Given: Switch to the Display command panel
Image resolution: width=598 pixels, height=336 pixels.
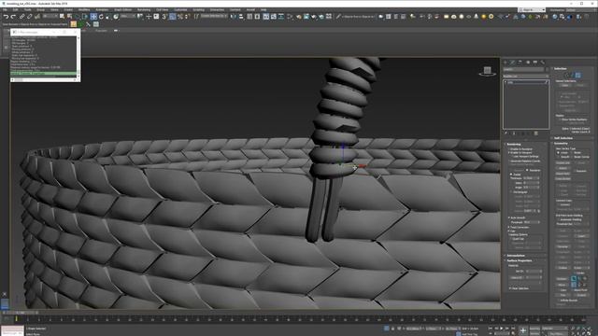Looking at the screenshot, I should pos(535,63).
